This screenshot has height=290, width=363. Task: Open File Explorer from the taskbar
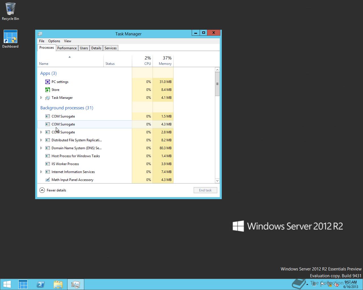click(58, 284)
